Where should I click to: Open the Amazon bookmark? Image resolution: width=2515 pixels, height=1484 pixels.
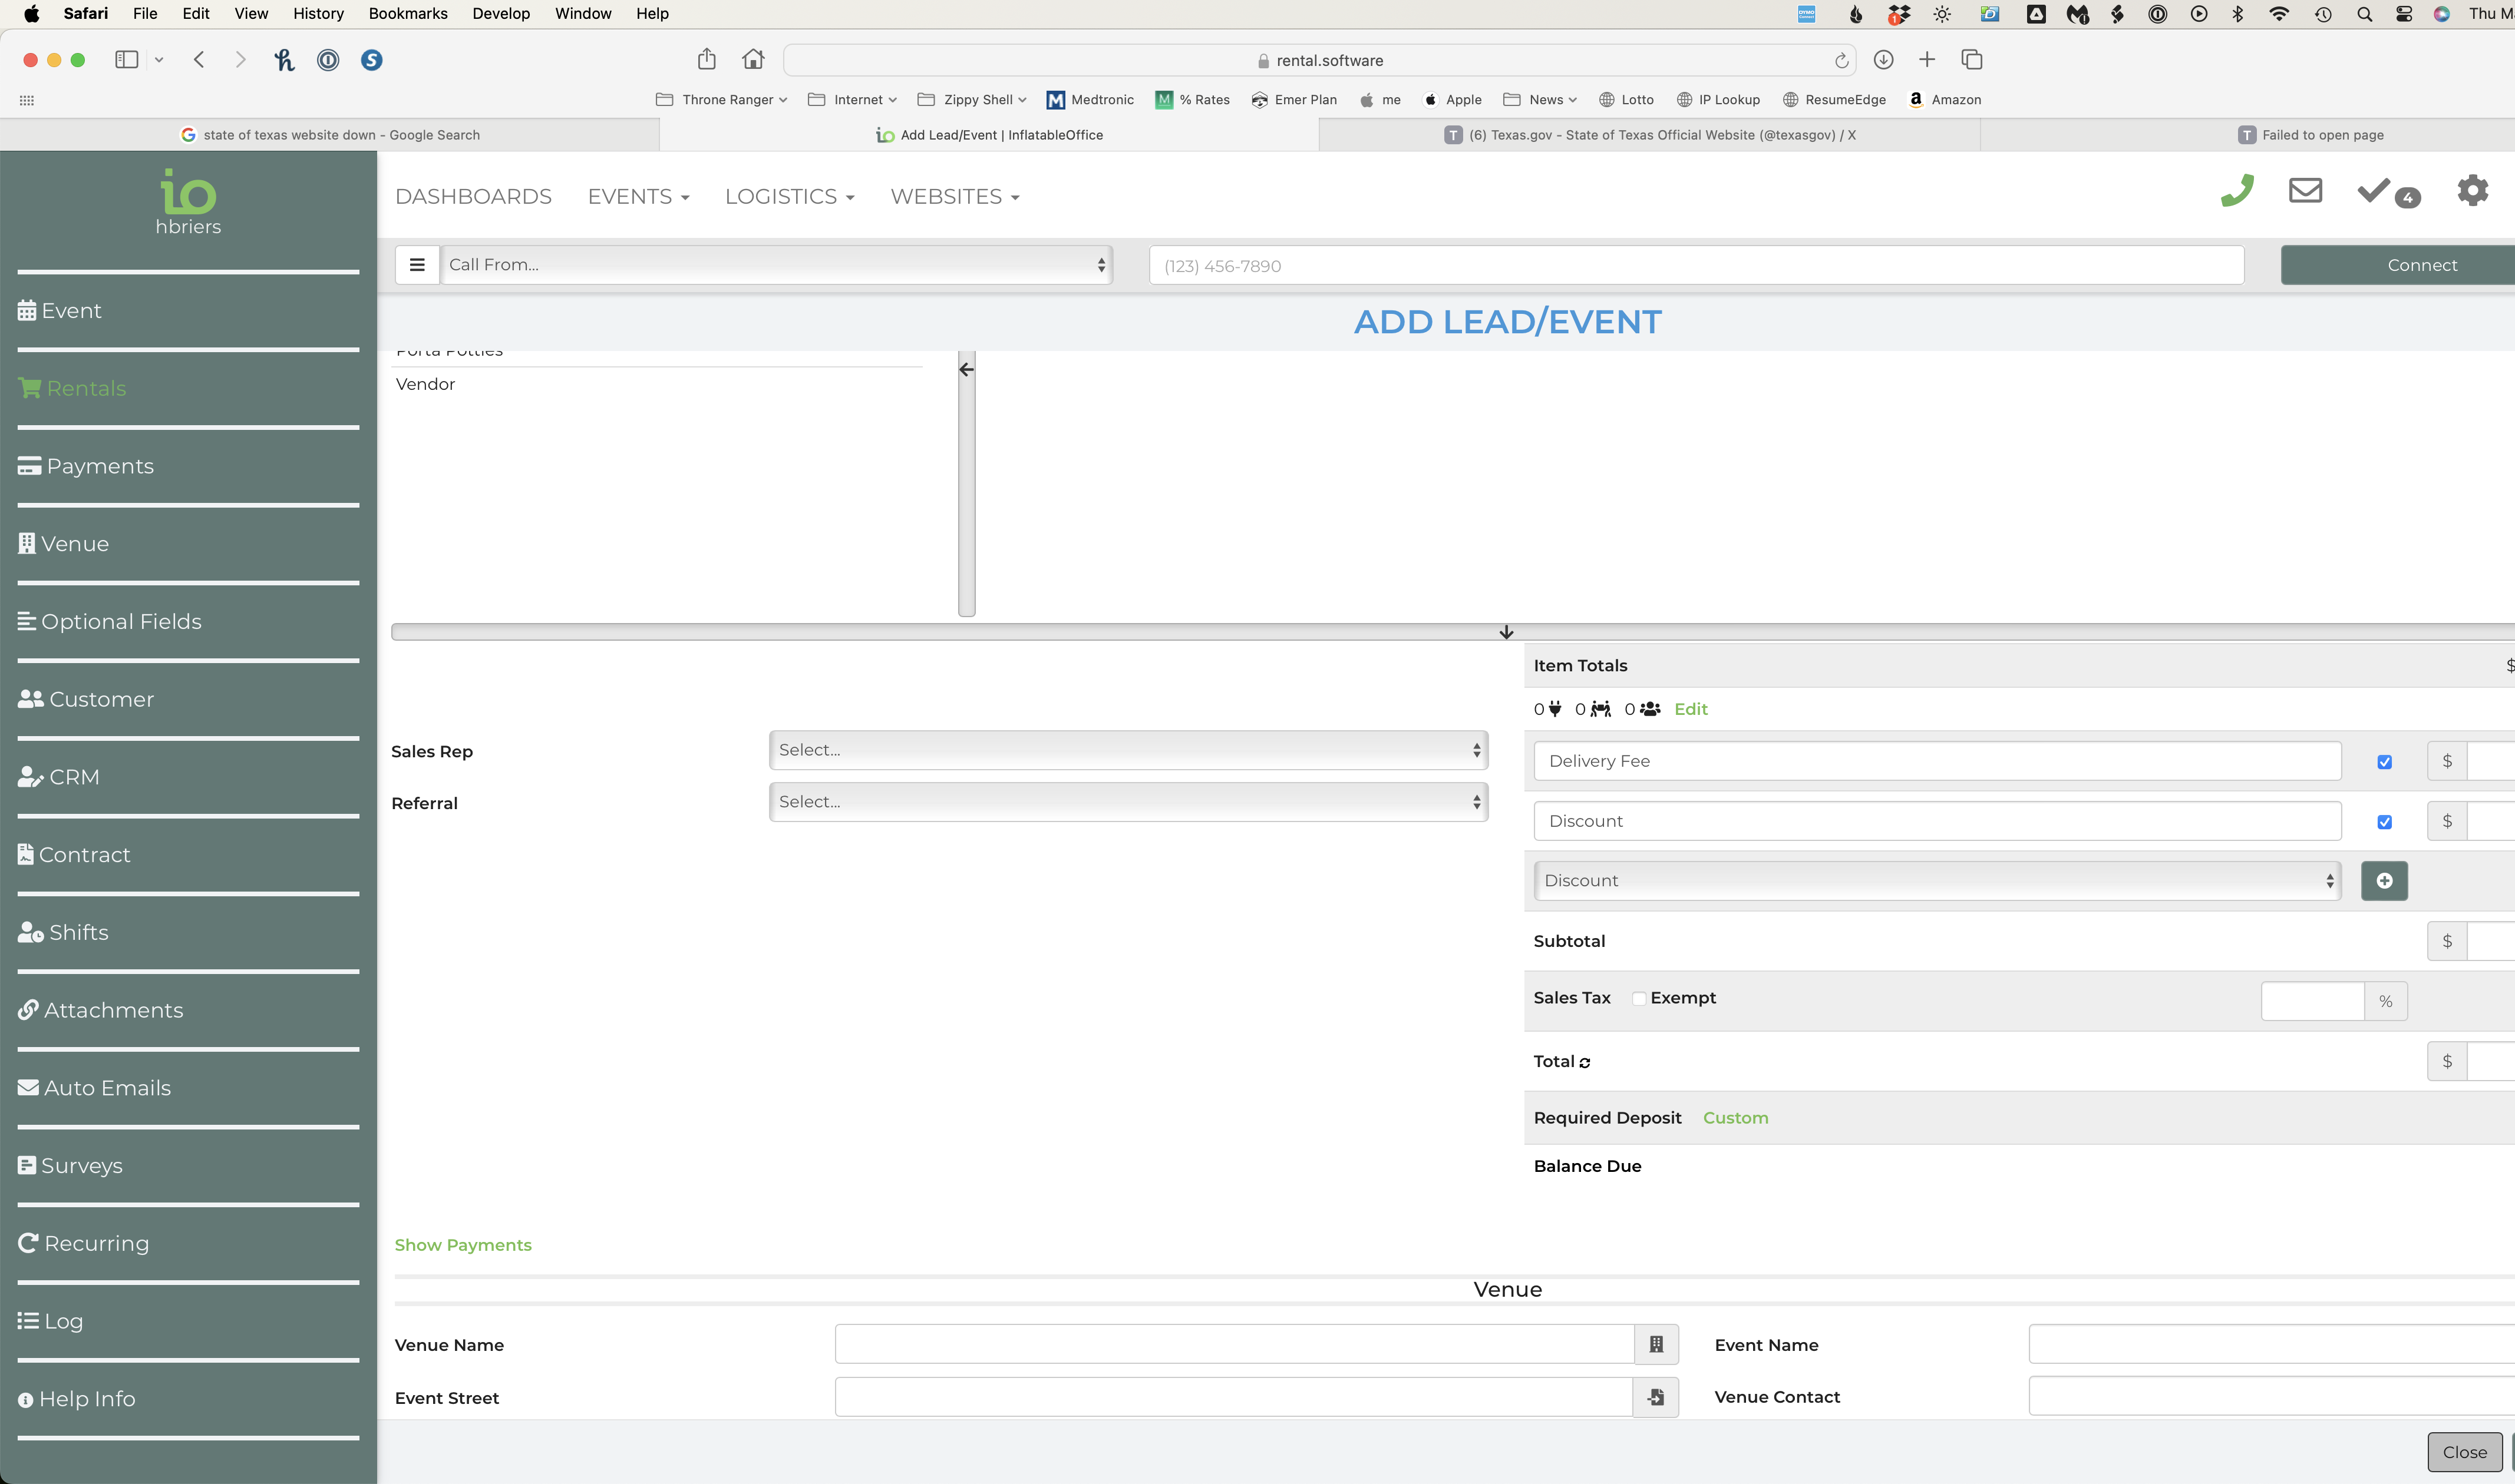1945,100
